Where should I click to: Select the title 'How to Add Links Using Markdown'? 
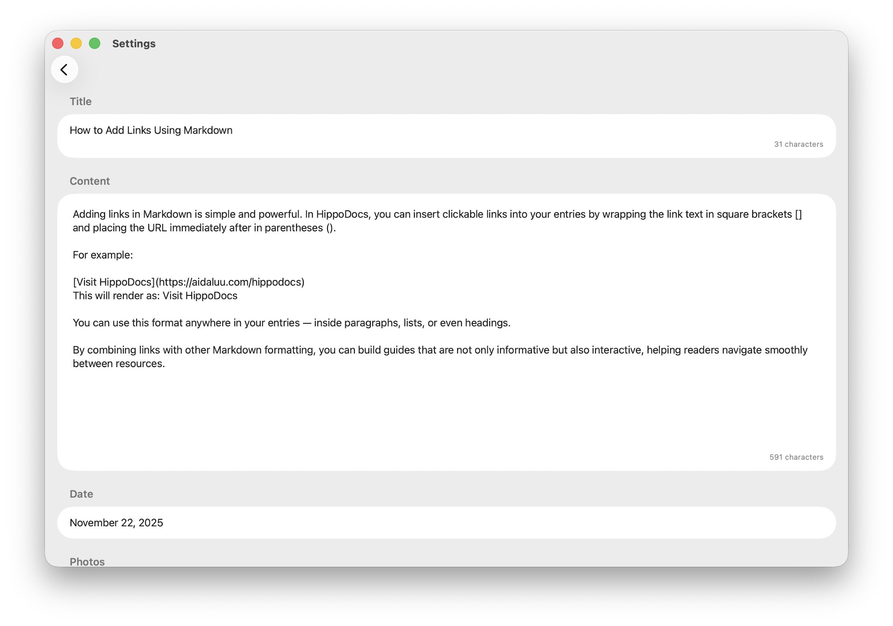(151, 130)
